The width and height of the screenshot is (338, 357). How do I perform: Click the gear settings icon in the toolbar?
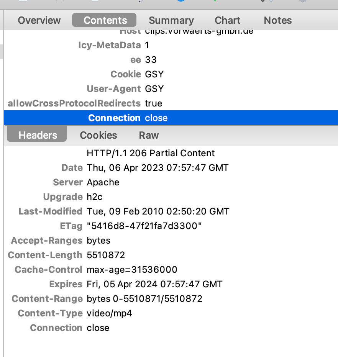[x=303, y=2]
